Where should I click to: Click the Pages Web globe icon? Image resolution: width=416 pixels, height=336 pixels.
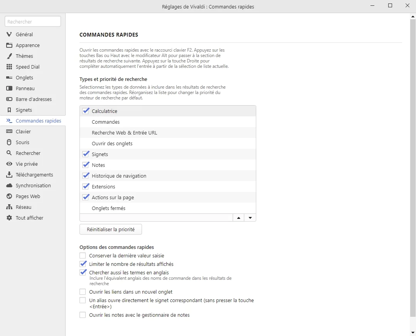pyautogui.click(x=9, y=197)
